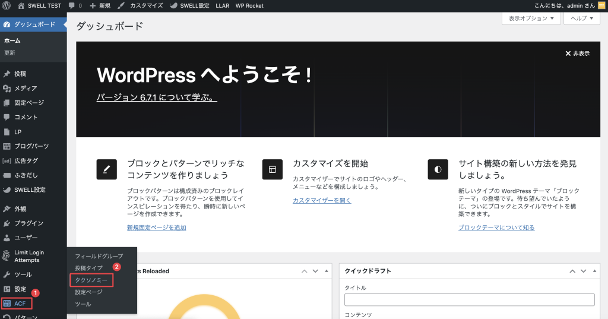Collapse the クイックドラフト panel
Image resolution: width=608 pixels, height=319 pixels.
coord(594,271)
